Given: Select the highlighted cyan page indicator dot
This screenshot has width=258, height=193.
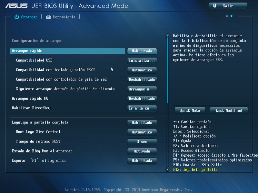Looking at the screenshot, I should (x=231, y=16).
